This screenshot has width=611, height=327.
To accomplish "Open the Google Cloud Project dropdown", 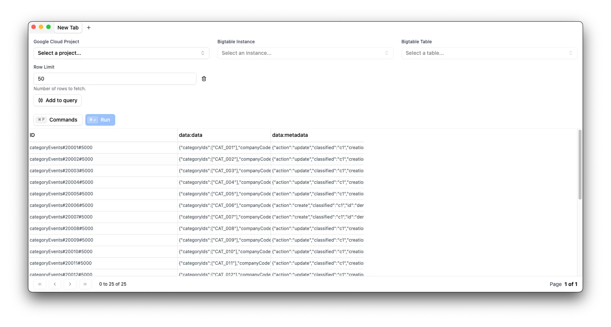I will point(121,53).
